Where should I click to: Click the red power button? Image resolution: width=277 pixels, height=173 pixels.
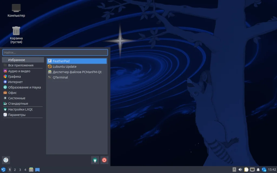[x=104, y=160]
